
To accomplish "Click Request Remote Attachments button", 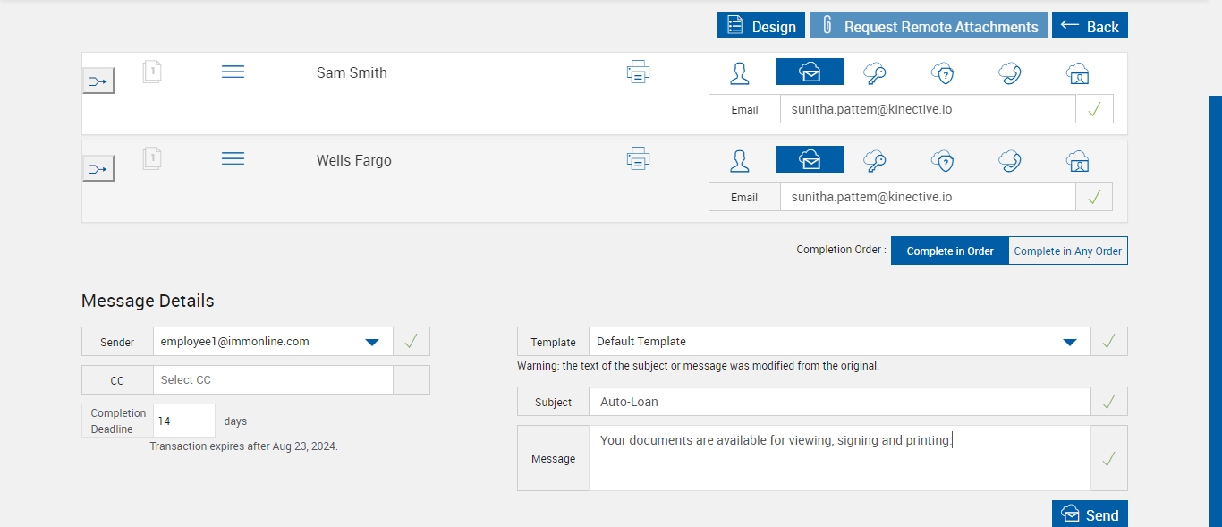I will pyautogui.click(x=928, y=26).
